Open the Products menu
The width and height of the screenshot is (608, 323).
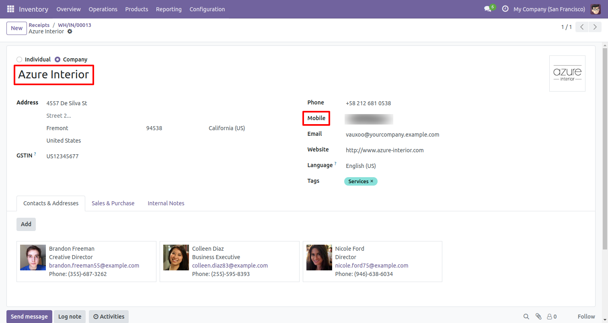[x=137, y=9]
